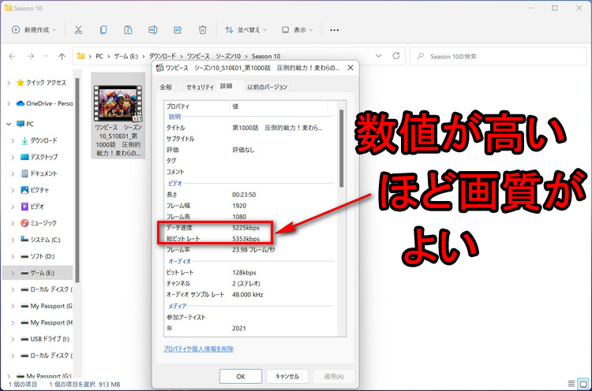Click the OK button

coord(241,376)
